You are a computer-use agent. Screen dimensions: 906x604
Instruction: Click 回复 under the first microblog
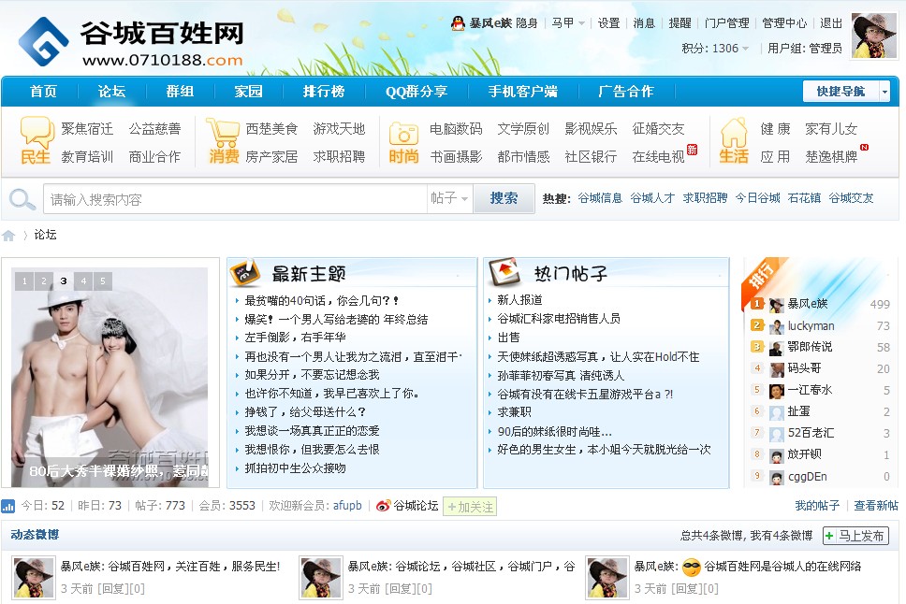[x=112, y=588]
